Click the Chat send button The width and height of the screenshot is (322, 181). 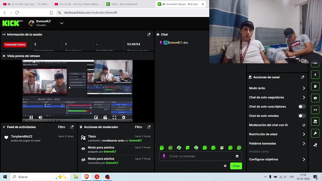[x=236, y=166]
